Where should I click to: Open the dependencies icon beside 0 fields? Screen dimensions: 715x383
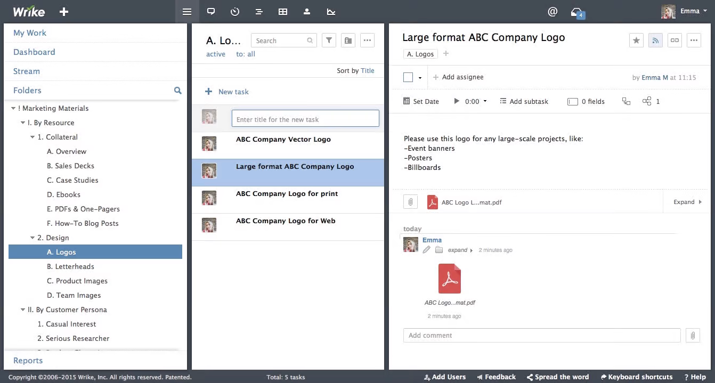(x=627, y=101)
